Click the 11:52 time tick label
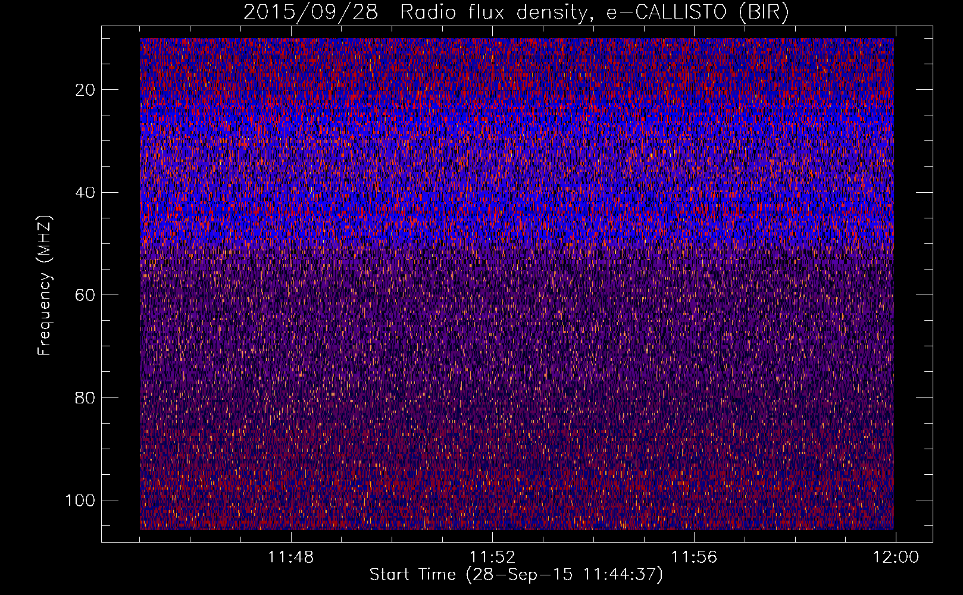This screenshot has height=595, width=963. pos(493,558)
